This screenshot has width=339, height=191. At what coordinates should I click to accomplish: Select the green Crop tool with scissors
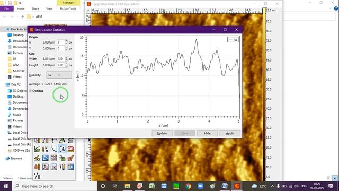pyautogui.click(x=62, y=158)
